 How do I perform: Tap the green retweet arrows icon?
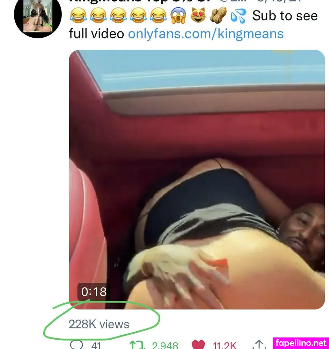point(137,345)
